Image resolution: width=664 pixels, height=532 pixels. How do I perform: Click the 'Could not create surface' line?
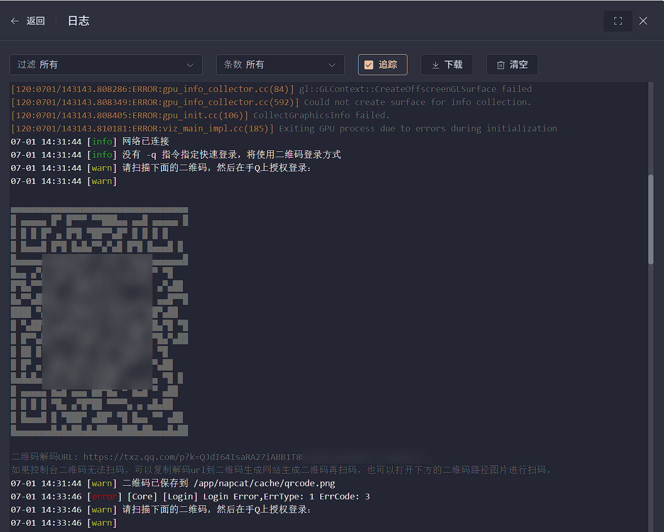pos(271,102)
